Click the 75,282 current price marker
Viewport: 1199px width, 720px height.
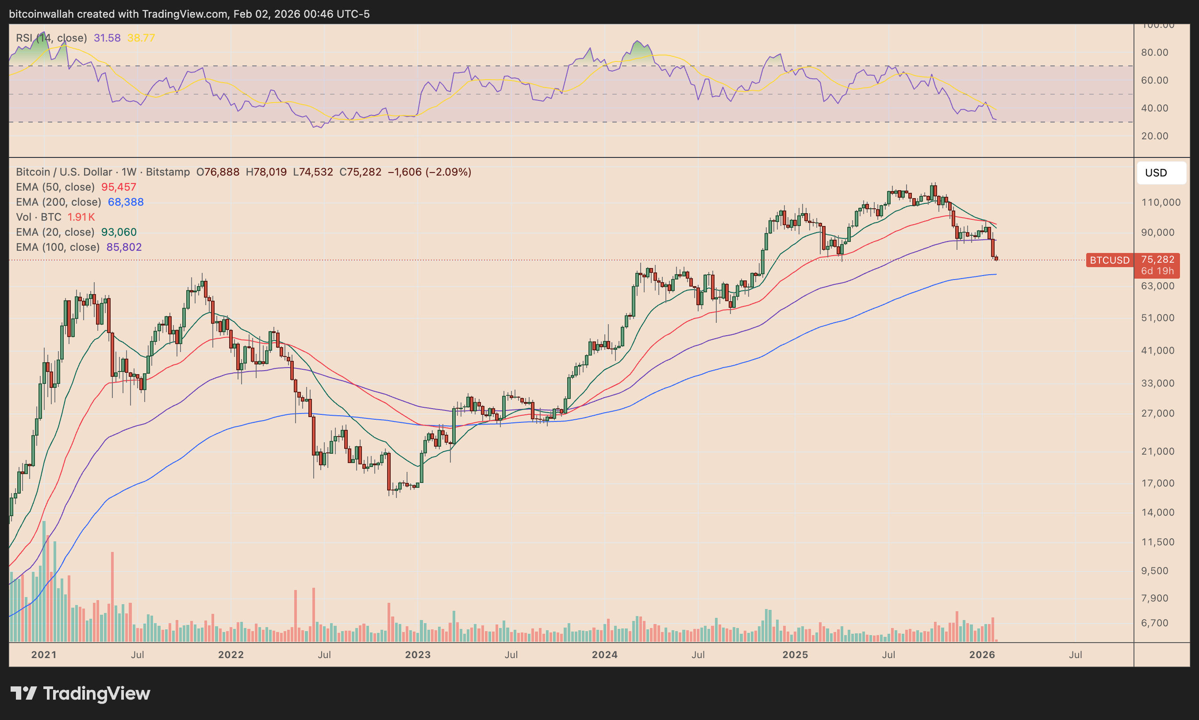(x=1157, y=260)
